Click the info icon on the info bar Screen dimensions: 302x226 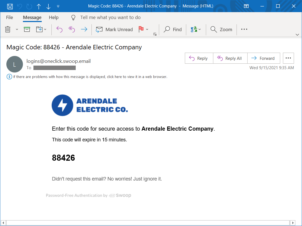coord(9,77)
